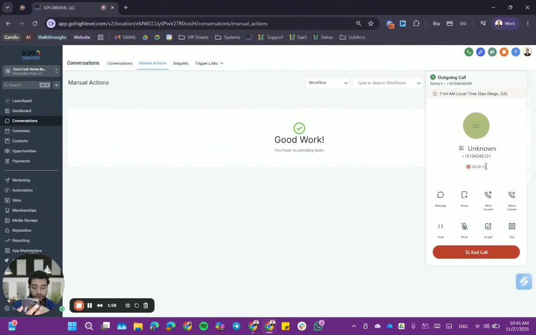Open the Message action in call panel

(440, 199)
